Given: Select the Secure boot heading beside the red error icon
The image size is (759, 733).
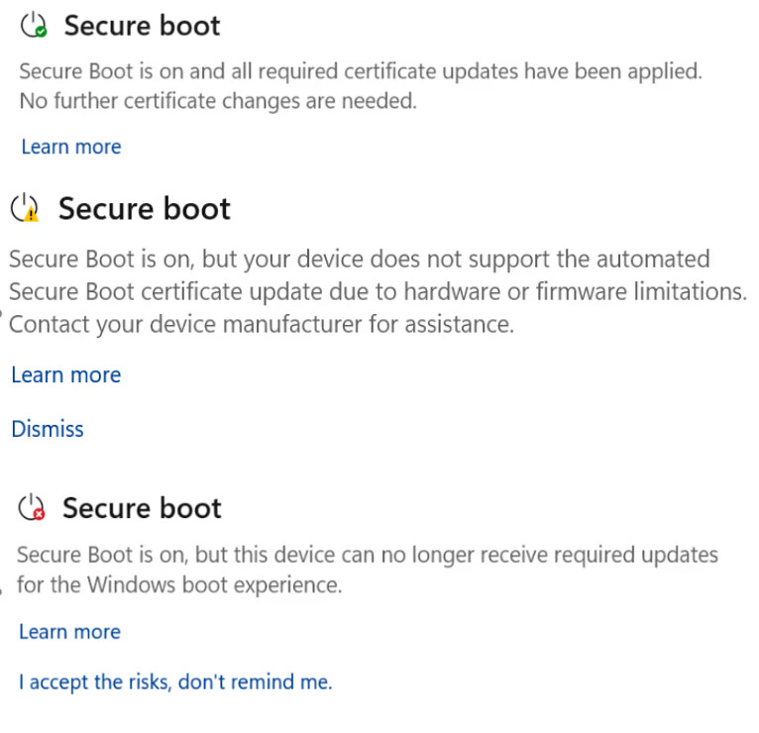Looking at the screenshot, I should pos(142,508).
